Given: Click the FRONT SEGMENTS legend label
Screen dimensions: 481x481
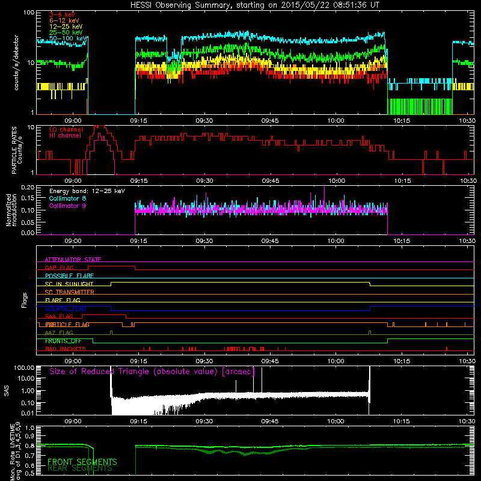Looking at the screenshot, I should [82, 462].
